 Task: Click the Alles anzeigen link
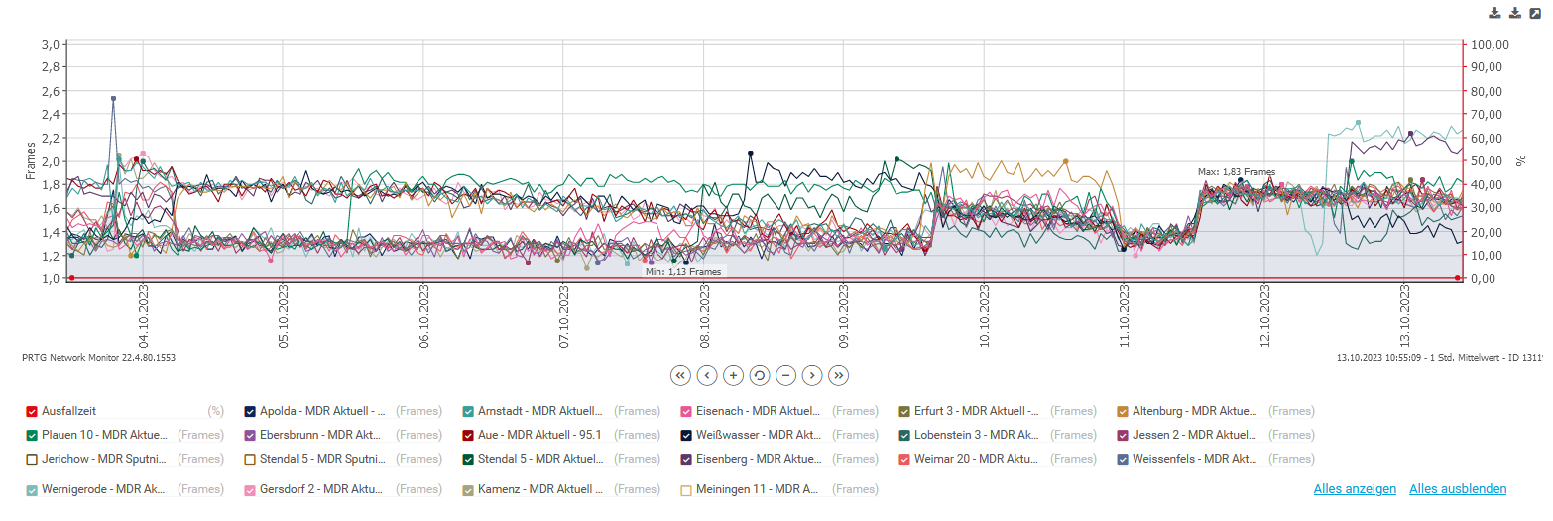click(x=1355, y=489)
